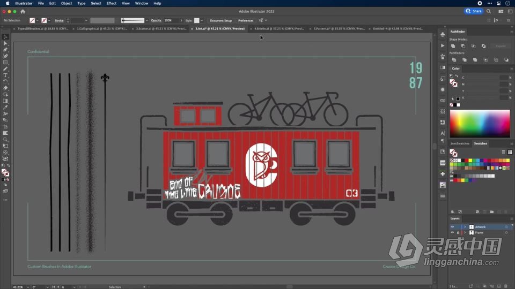This screenshot has width=515, height=289.
Task: Toggle the Swatches panel fill/stroke box
Action: click(454, 153)
